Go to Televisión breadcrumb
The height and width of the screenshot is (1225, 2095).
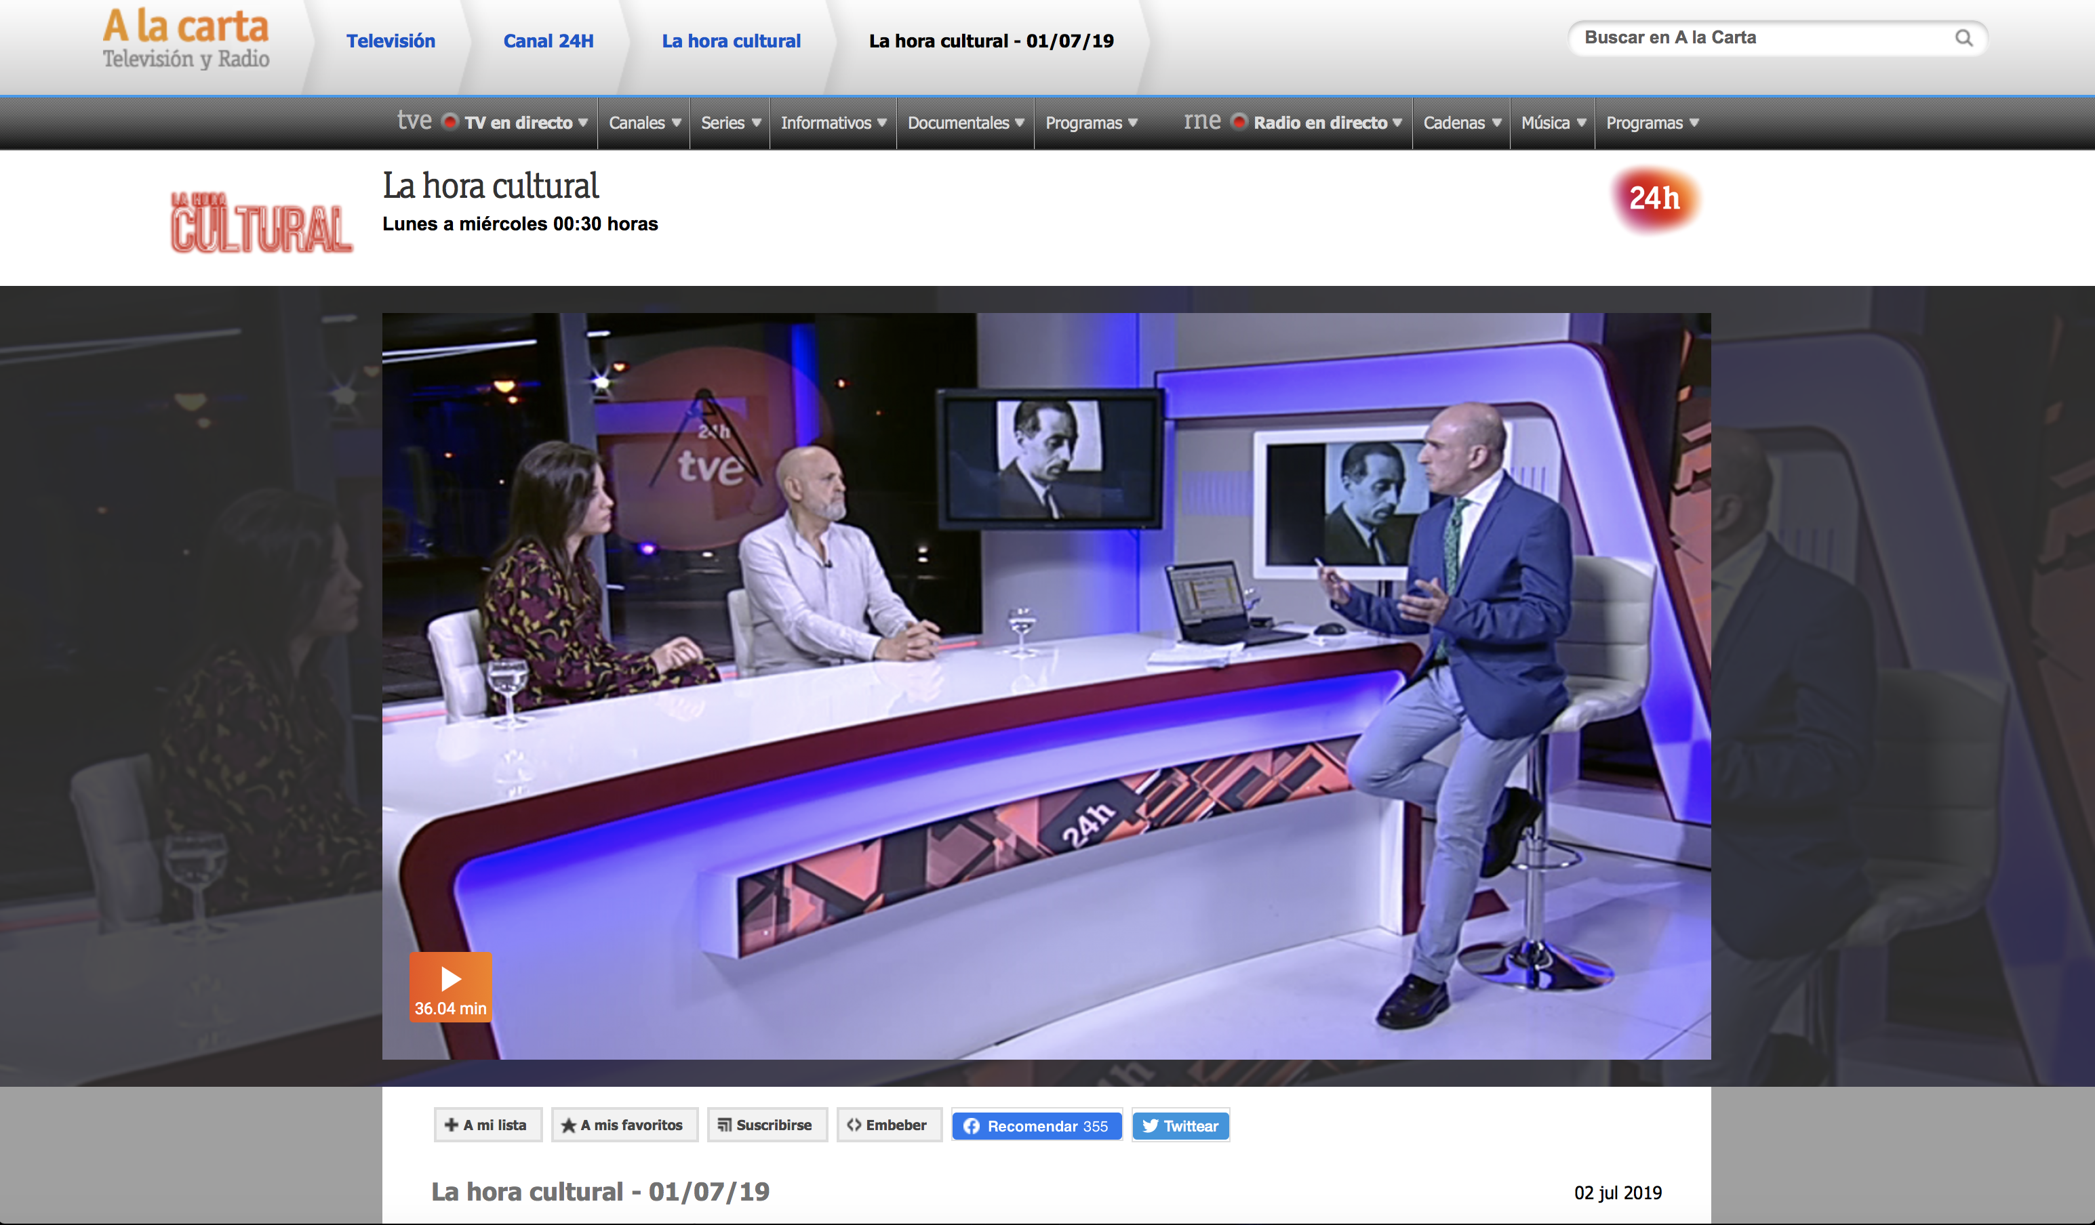(x=391, y=41)
